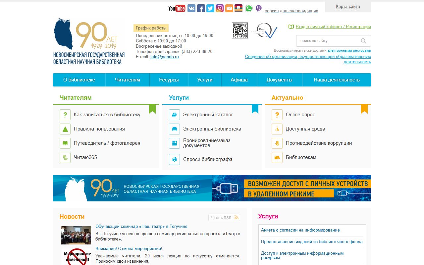Open 'электронными ресурсами' link
This screenshot has width=424, height=265.
[x=349, y=51]
